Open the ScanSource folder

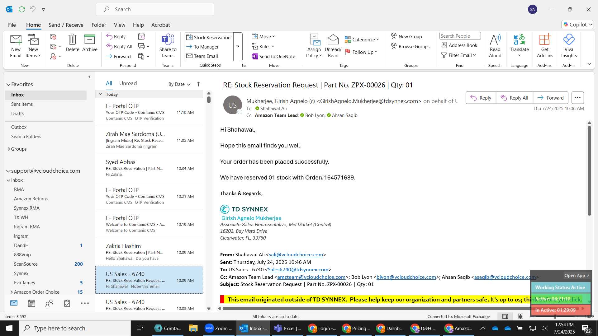pyautogui.click(x=26, y=264)
